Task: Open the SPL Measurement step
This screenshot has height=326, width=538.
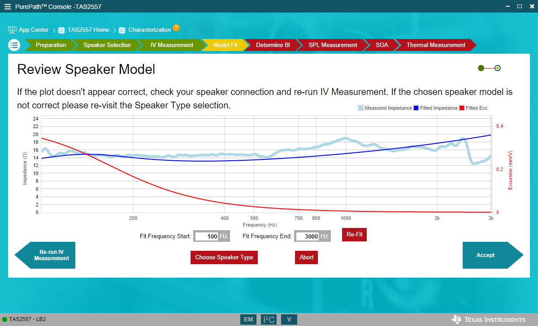Action: point(333,45)
